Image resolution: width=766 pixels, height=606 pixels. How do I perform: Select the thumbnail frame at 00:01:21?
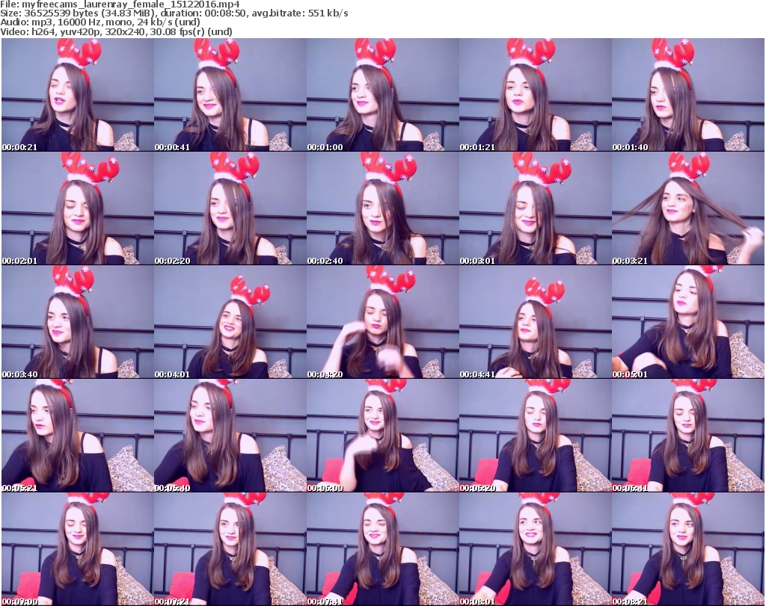(x=536, y=95)
